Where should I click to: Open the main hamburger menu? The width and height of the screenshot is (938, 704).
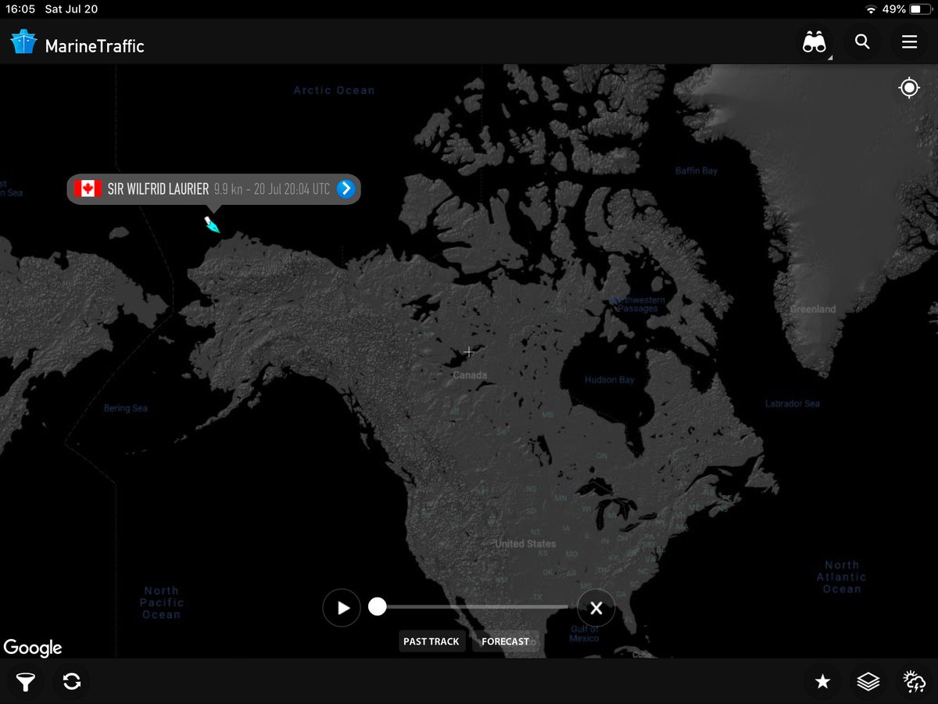coord(909,42)
